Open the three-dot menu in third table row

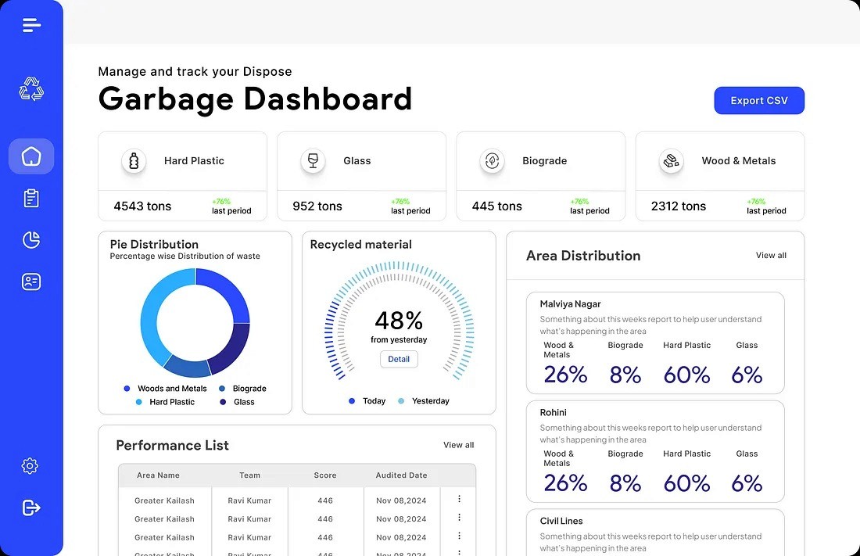(x=459, y=536)
